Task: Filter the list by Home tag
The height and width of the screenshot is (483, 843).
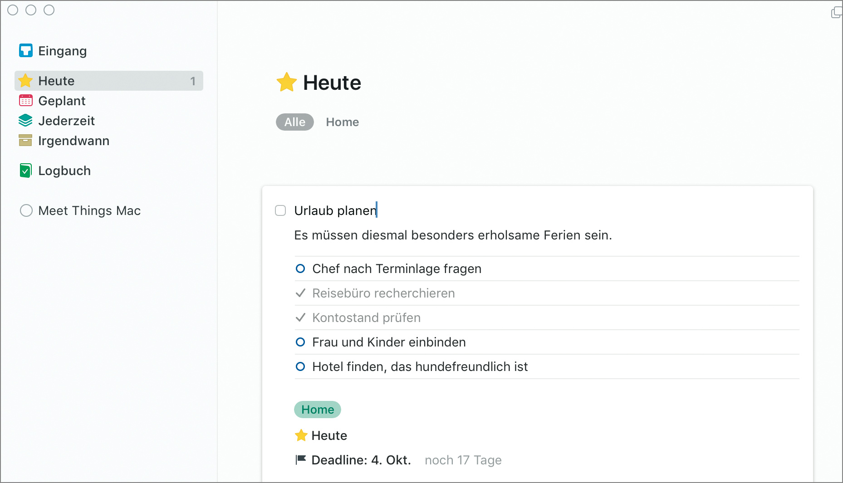Action: [342, 122]
